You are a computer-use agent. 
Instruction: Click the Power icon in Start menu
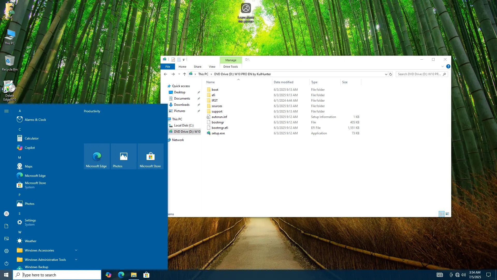(6, 263)
